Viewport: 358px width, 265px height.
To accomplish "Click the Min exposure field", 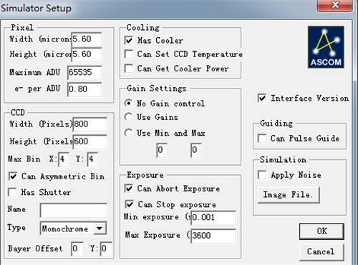I will 213,218.
